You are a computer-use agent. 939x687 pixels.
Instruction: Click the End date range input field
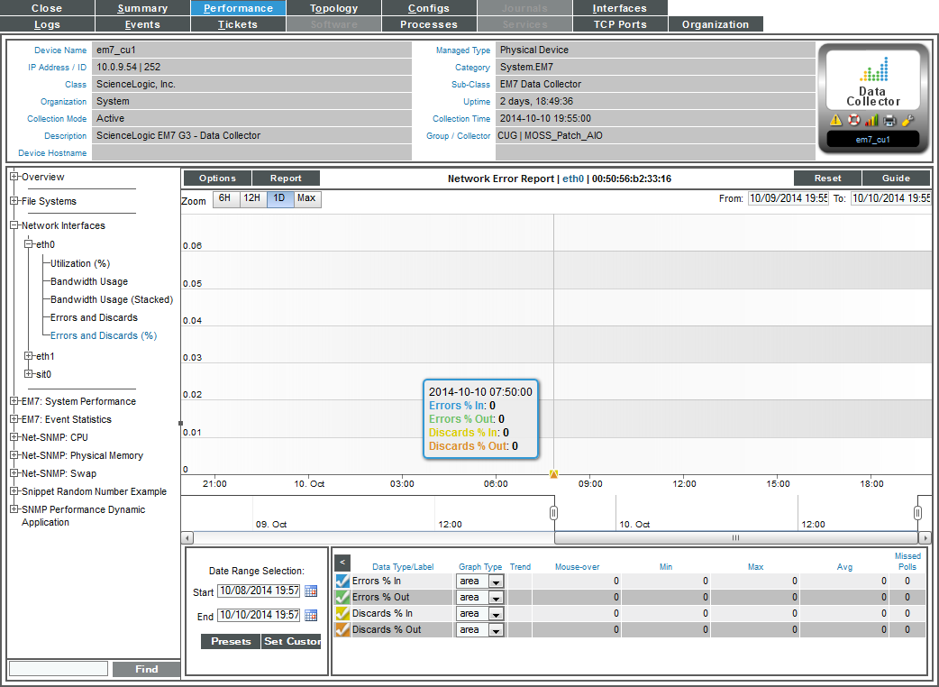[259, 615]
